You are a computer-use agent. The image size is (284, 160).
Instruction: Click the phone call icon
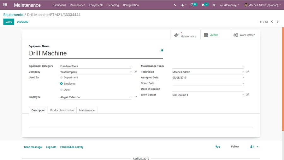pyautogui.click(x=175, y=5)
